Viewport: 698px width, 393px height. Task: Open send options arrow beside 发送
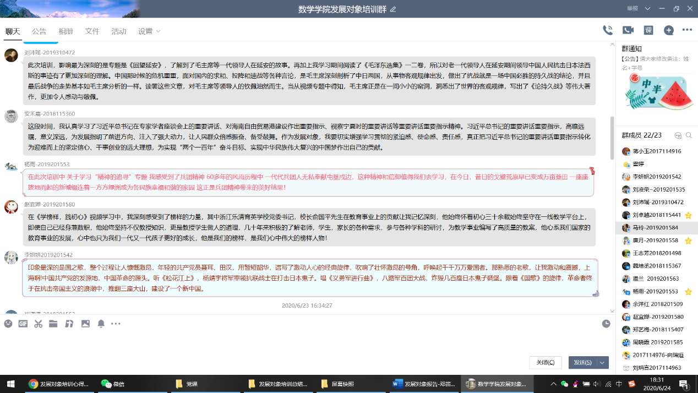click(x=603, y=362)
